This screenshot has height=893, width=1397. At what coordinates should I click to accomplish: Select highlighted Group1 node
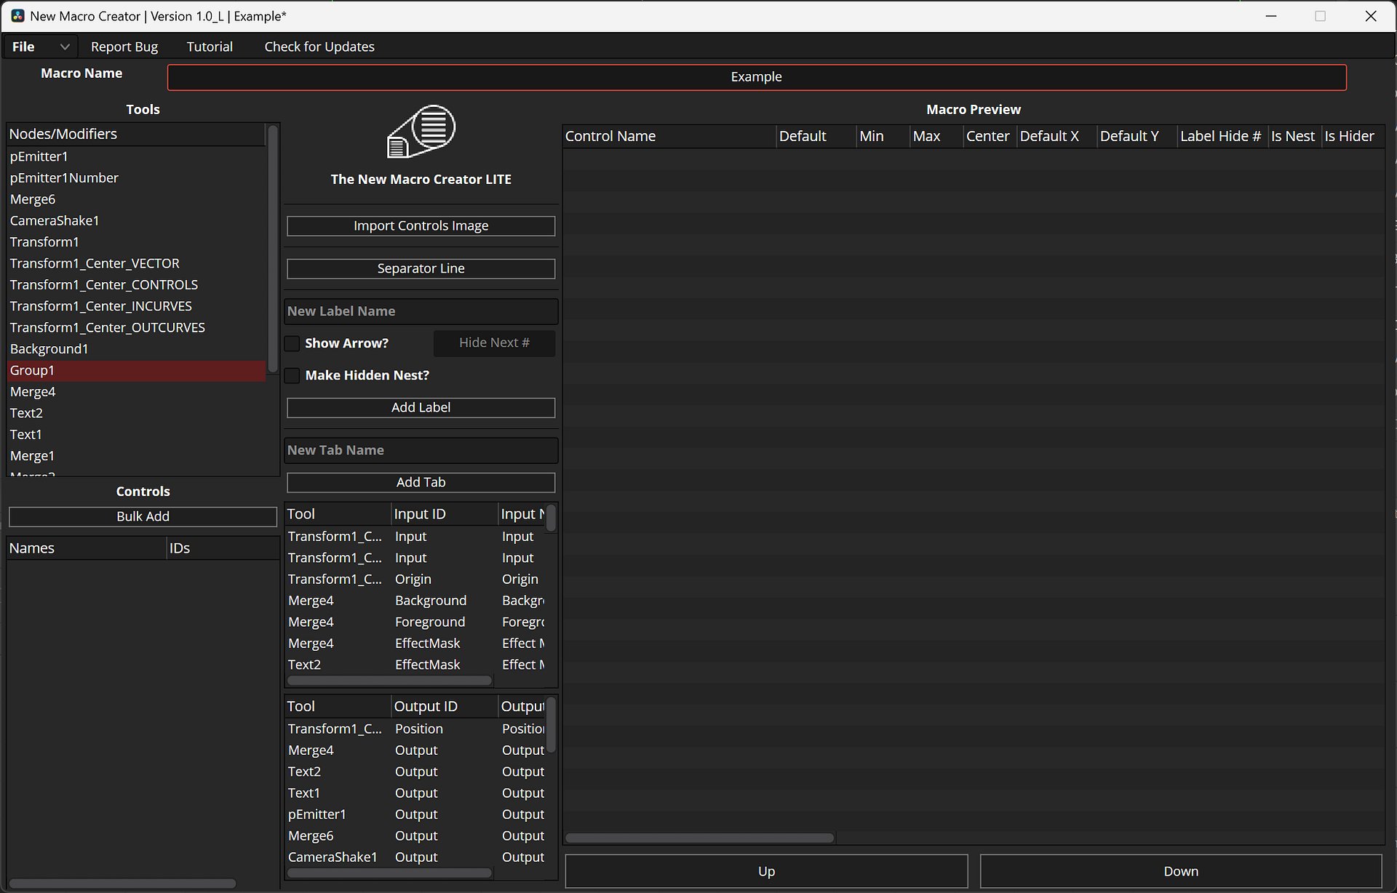pyautogui.click(x=136, y=371)
